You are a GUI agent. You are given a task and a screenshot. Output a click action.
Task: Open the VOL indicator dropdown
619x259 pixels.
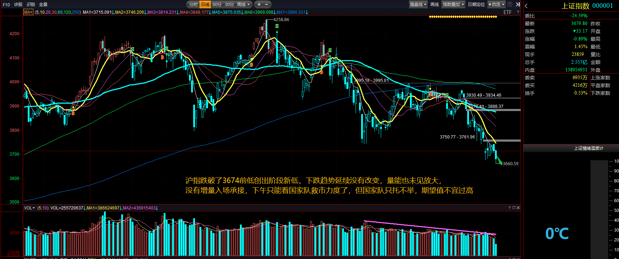(x=30, y=208)
